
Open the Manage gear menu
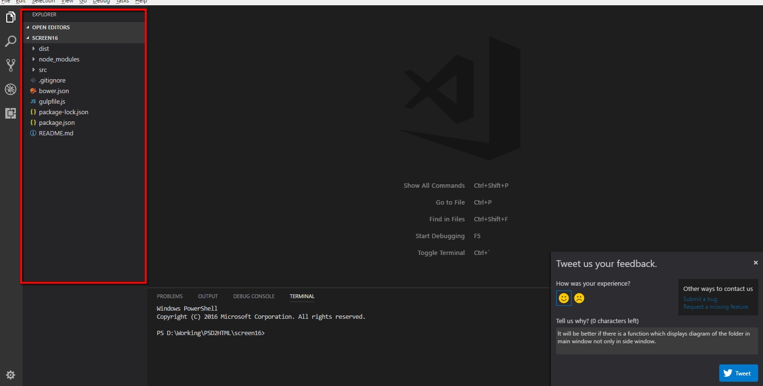(x=11, y=375)
